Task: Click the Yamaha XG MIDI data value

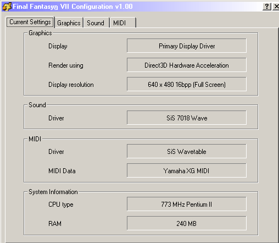Action: (187, 170)
